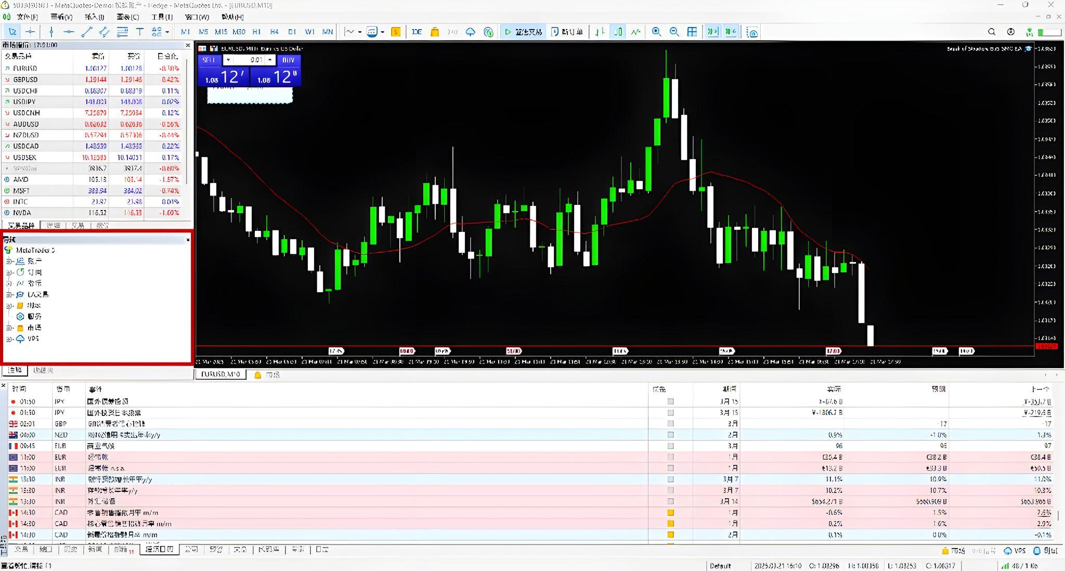Pick the trendline drawing tool
The width and height of the screenshot is (1065, 571).
(x=86, y=32)
